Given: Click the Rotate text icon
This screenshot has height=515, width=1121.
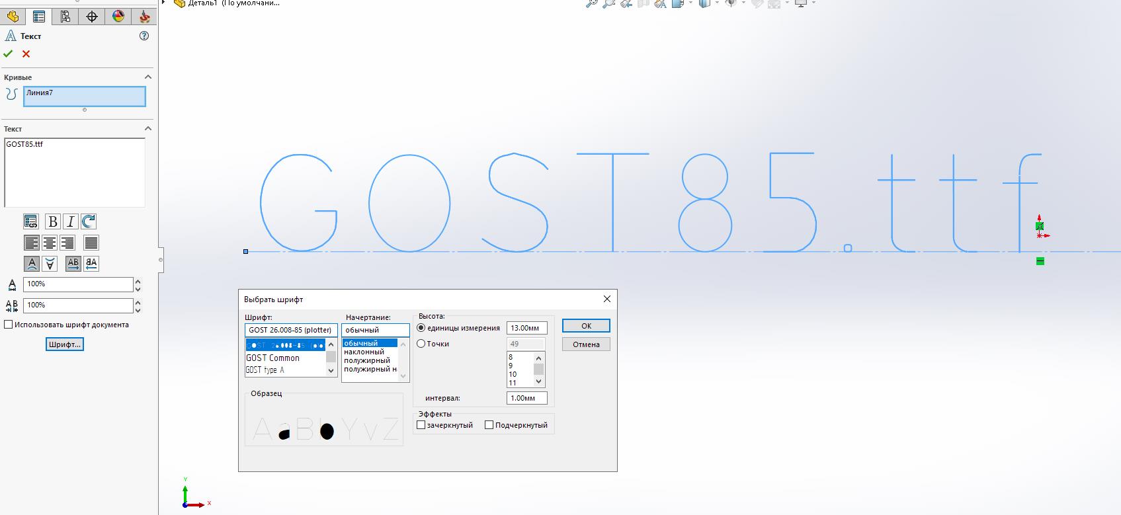Looking at the screenshot, I should (x=89, y=222).
